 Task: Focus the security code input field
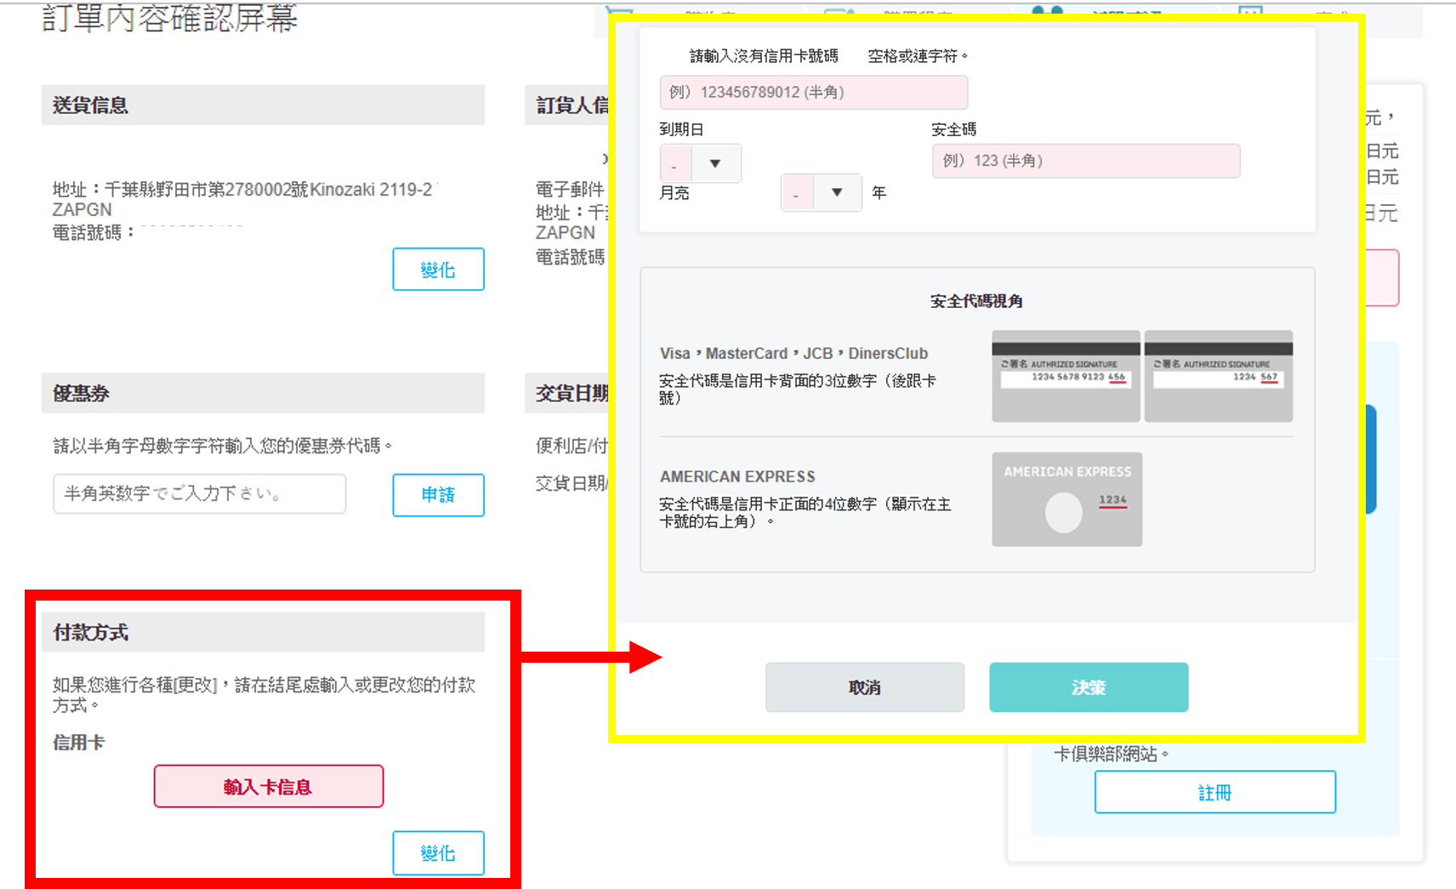(1085, 161)
